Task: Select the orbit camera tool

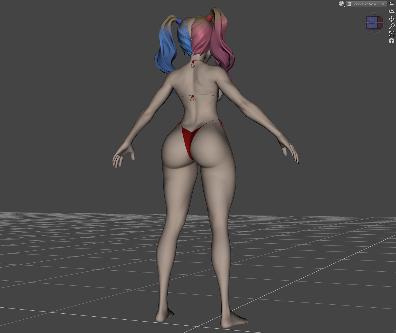Action: point(392,11)
